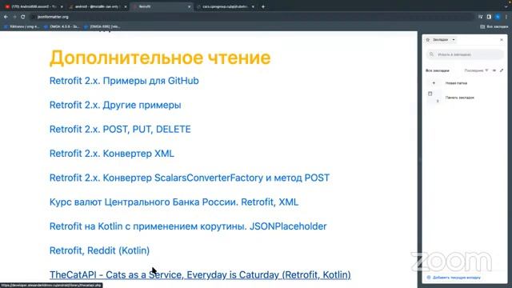
Task: Switch to the android install tab
Action: click(97, 6)
